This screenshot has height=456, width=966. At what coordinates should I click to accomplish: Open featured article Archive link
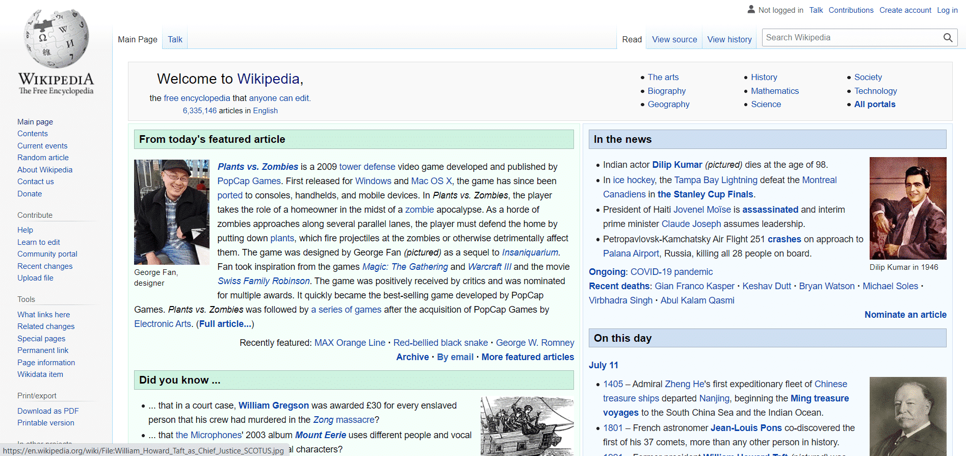point(412,357)
